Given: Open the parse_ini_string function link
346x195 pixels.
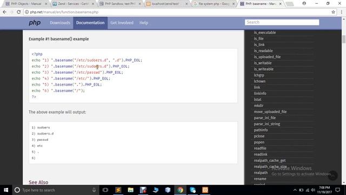Looking at the screenshot, I should [x=267, y=124].
